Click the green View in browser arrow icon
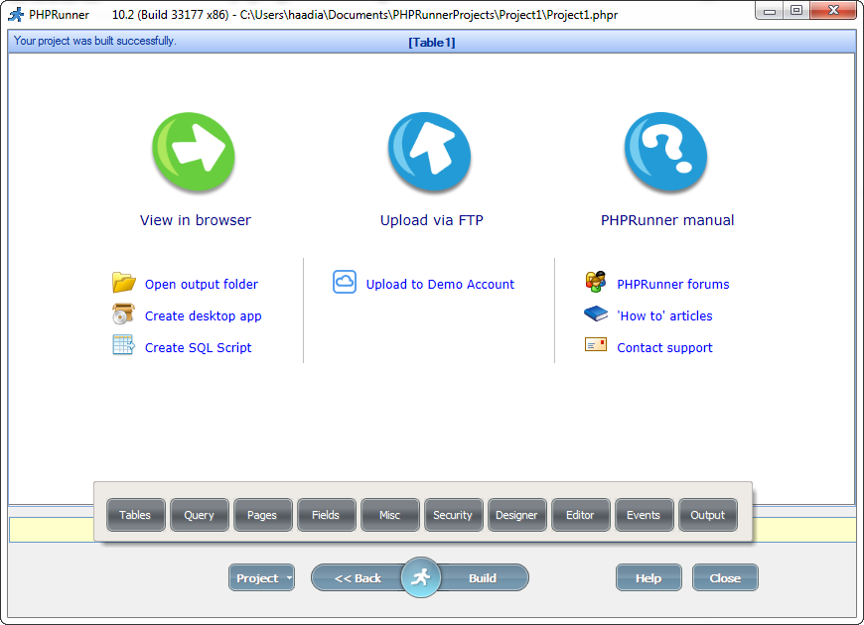 (194, 152)
